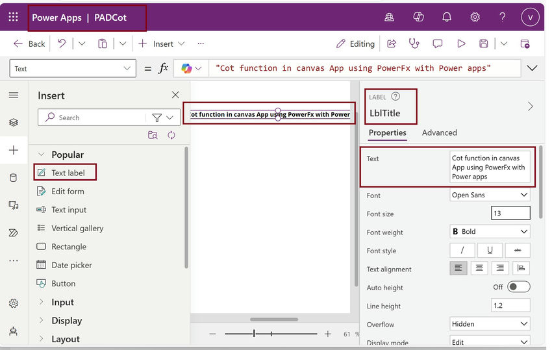Click the Editing mode button
Image resolution: width=552 pixels, height=350 pixels.
pos(355,44)
